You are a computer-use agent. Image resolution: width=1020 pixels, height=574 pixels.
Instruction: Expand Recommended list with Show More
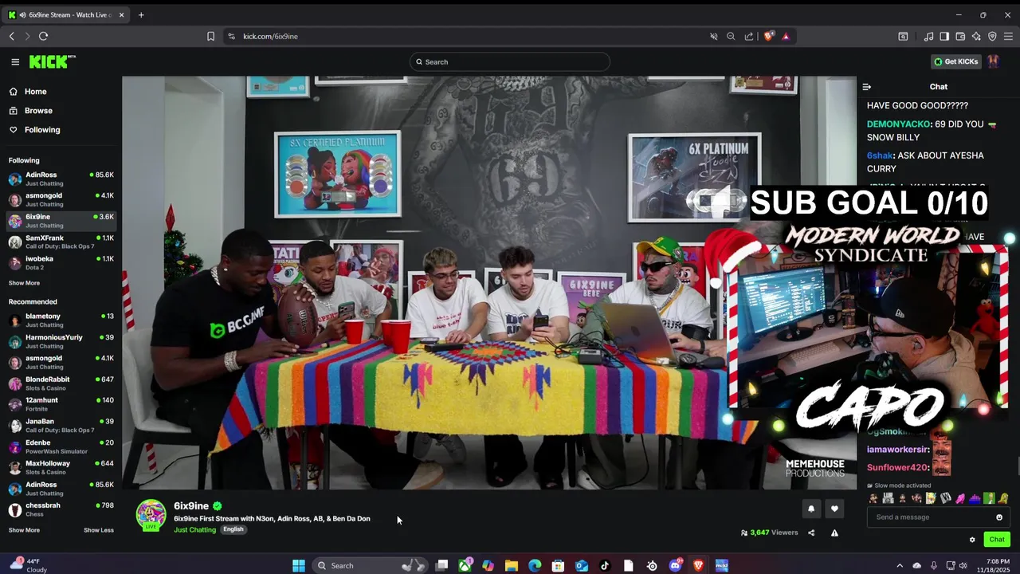pos(24,530)
